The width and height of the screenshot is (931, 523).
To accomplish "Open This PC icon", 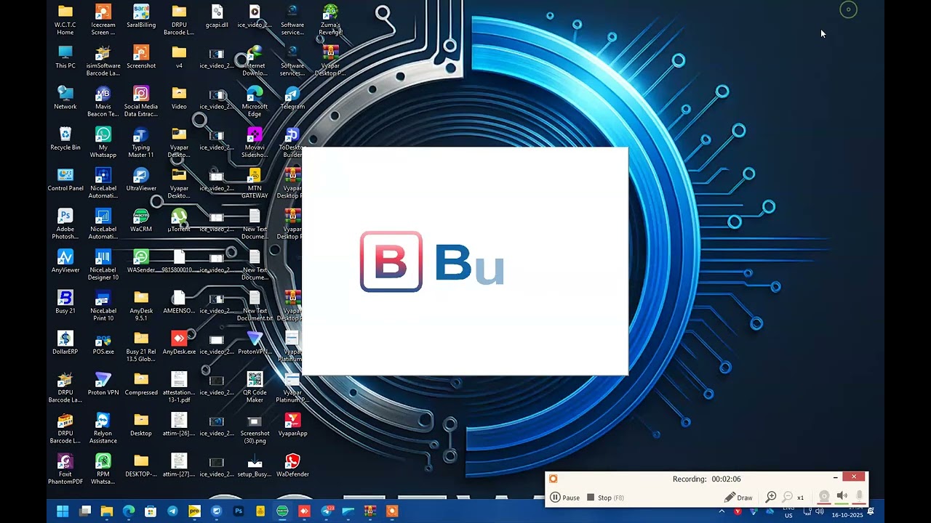I will click(65, 57).
